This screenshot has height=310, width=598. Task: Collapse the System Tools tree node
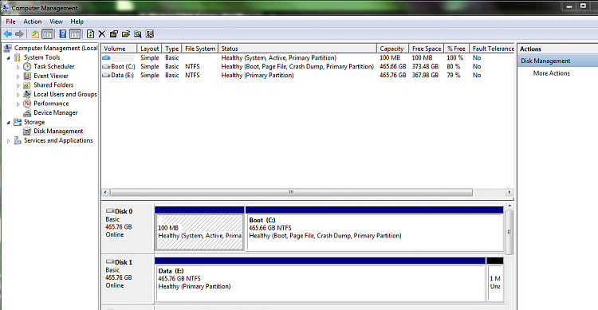click(9, 58)
